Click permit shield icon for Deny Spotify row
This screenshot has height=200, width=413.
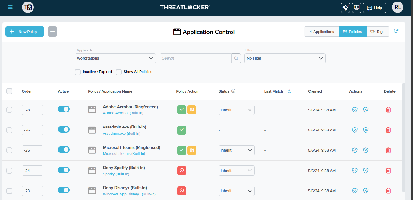tap(355, 171)
